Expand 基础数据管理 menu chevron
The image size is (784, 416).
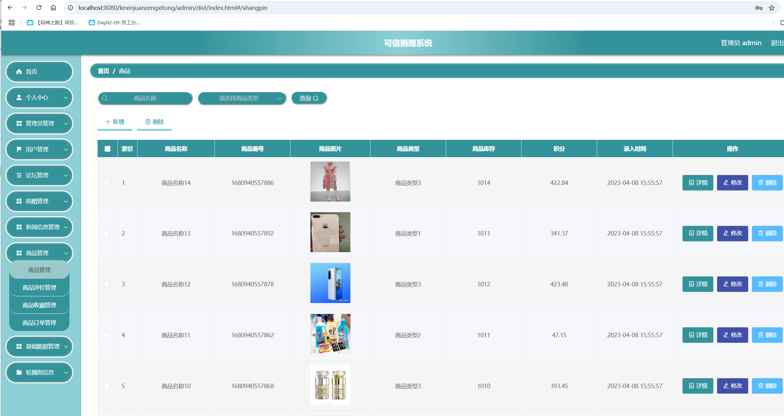(66, 347)
